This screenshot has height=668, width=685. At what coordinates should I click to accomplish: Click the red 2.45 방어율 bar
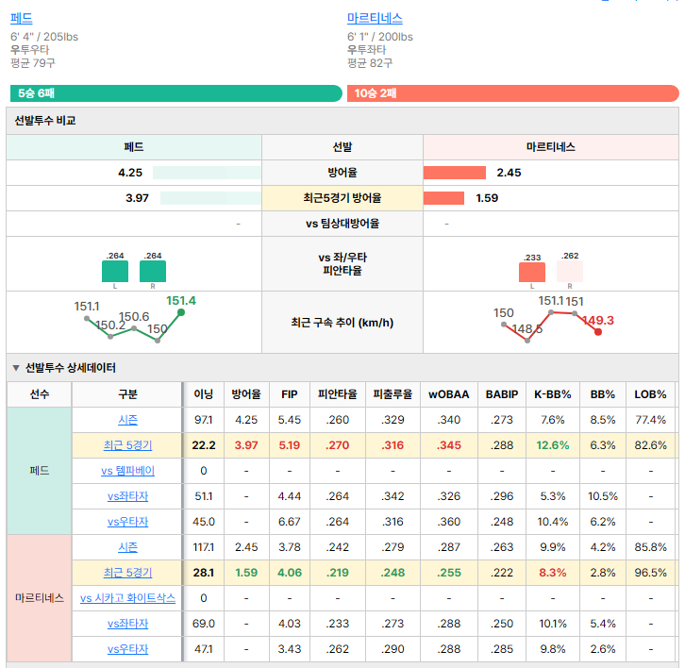(x=455, y=173)
